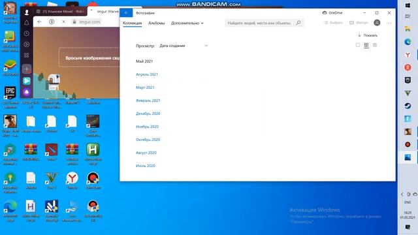Click the Импорт button

tap(359, 23)
